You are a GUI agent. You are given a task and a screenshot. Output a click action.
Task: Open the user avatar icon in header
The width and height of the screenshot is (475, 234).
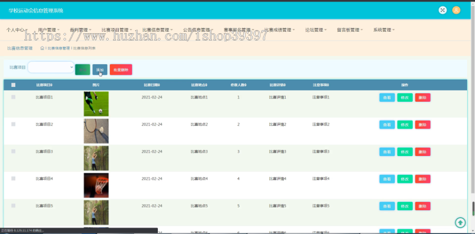pos(456,11)
